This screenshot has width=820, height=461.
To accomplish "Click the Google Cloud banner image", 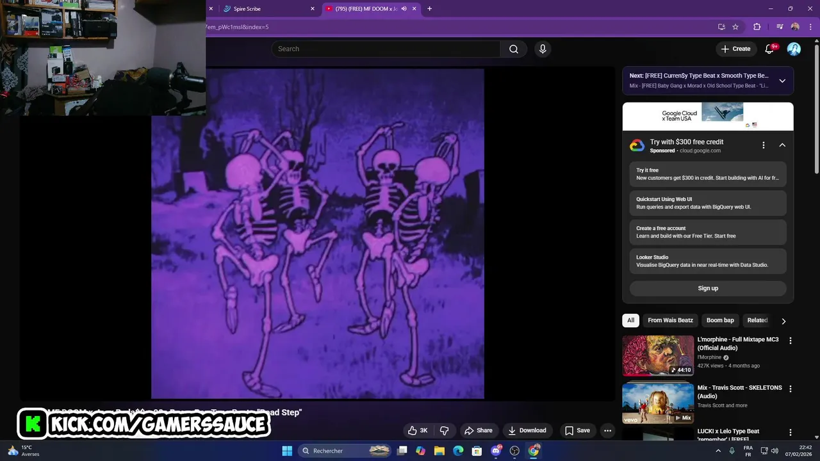I will (x=708, y=117).
